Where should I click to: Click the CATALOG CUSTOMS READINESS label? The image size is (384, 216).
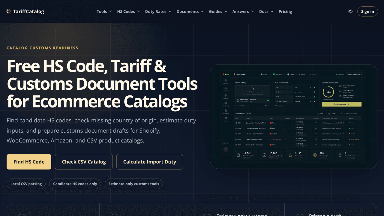tap(42, 48)
